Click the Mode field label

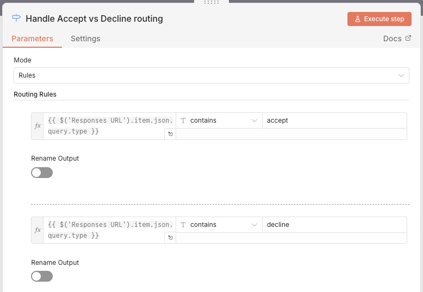pos(22,60)
